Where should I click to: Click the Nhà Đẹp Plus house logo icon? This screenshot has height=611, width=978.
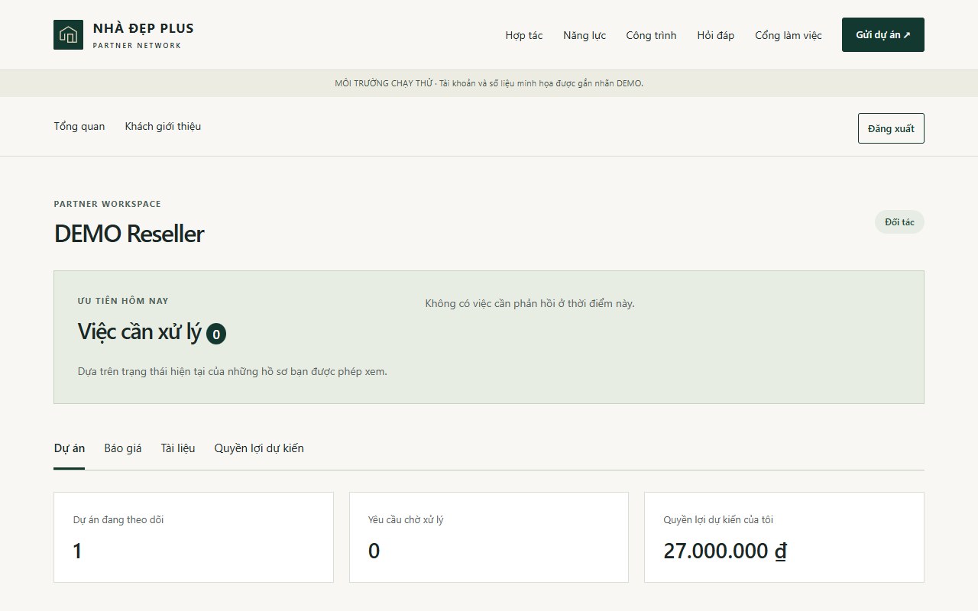(68, 35)
